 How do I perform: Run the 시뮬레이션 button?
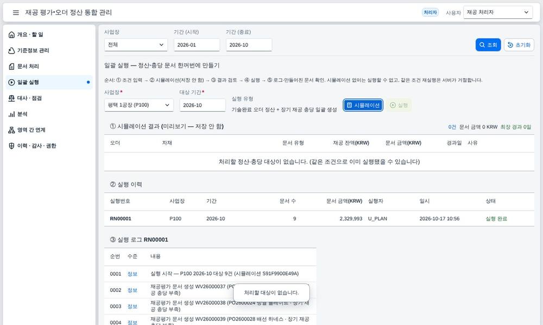(x=363, y=105)
